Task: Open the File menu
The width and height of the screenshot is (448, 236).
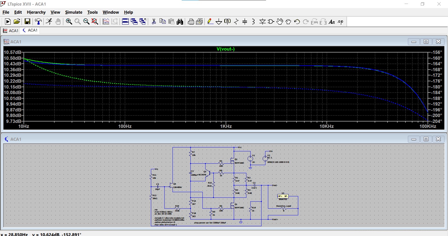Action: tap(6, 12)
